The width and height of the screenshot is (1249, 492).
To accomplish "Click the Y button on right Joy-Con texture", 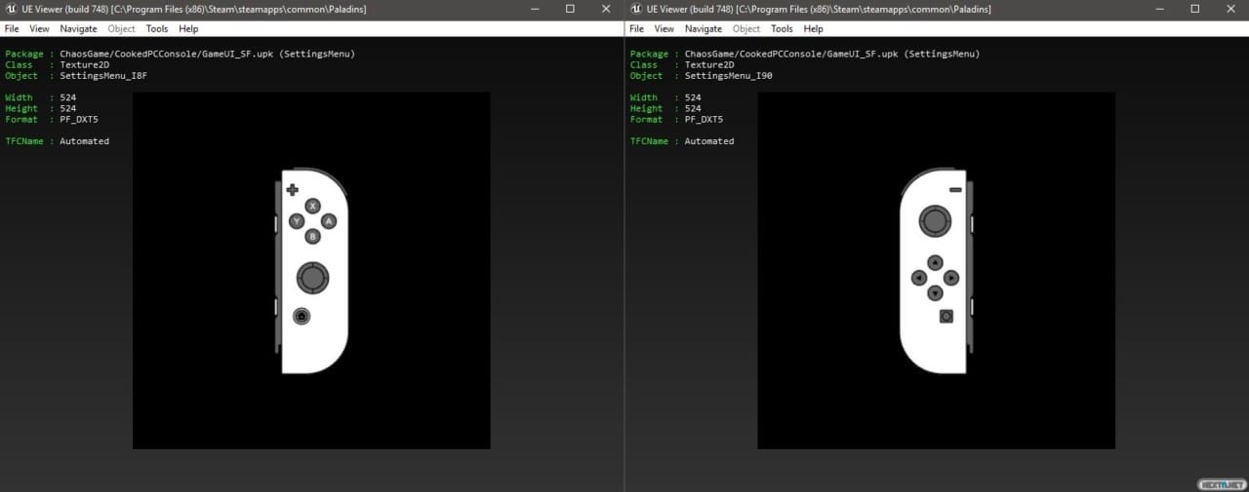I will click(297, 221).
